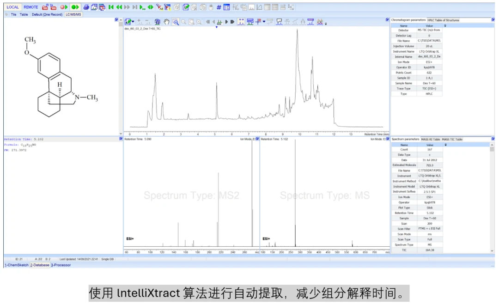The image size is (499, 305).
Task: Click the blue baseline peaks icon
Action: pyautogui.click(x=310, y=22)
